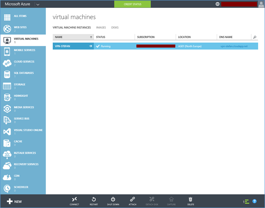Switch to Disks tab
This screenshot has width=265, height=208.
(x=115, y=28)
